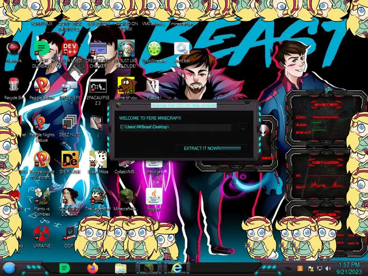The image size is (368, 276).
Task: Open the green chat app on taskbar
Action: 65,268
